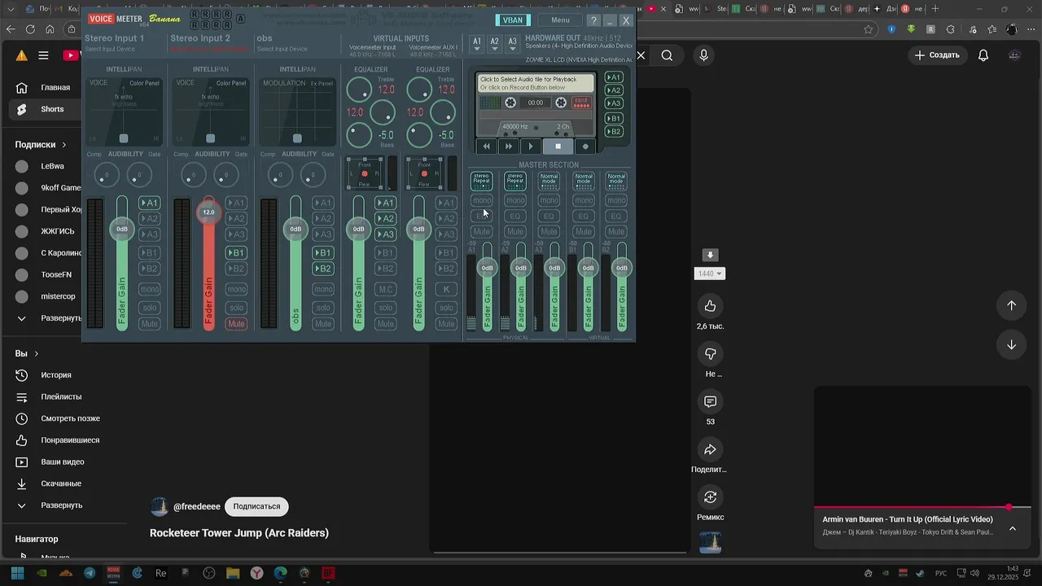Open the Windows Start menu
The height and width of the screenshot is (586, 1042).
[17, 573]
